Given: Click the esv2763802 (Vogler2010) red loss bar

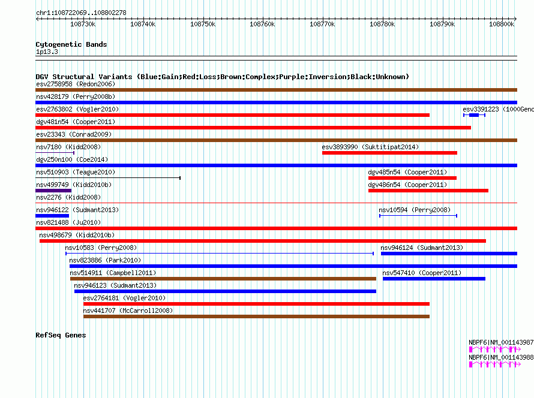Looking at the screenshot, I should pyautogui.click(x=233, y=115).
